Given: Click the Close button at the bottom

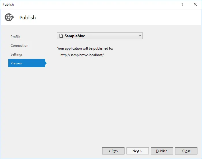Looking at the screenshot, I should (186, 151).
